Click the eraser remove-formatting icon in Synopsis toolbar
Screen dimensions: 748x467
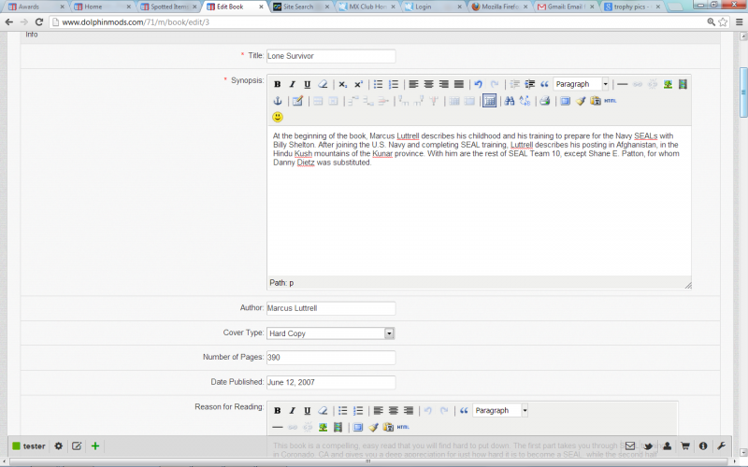coord(323,84)
